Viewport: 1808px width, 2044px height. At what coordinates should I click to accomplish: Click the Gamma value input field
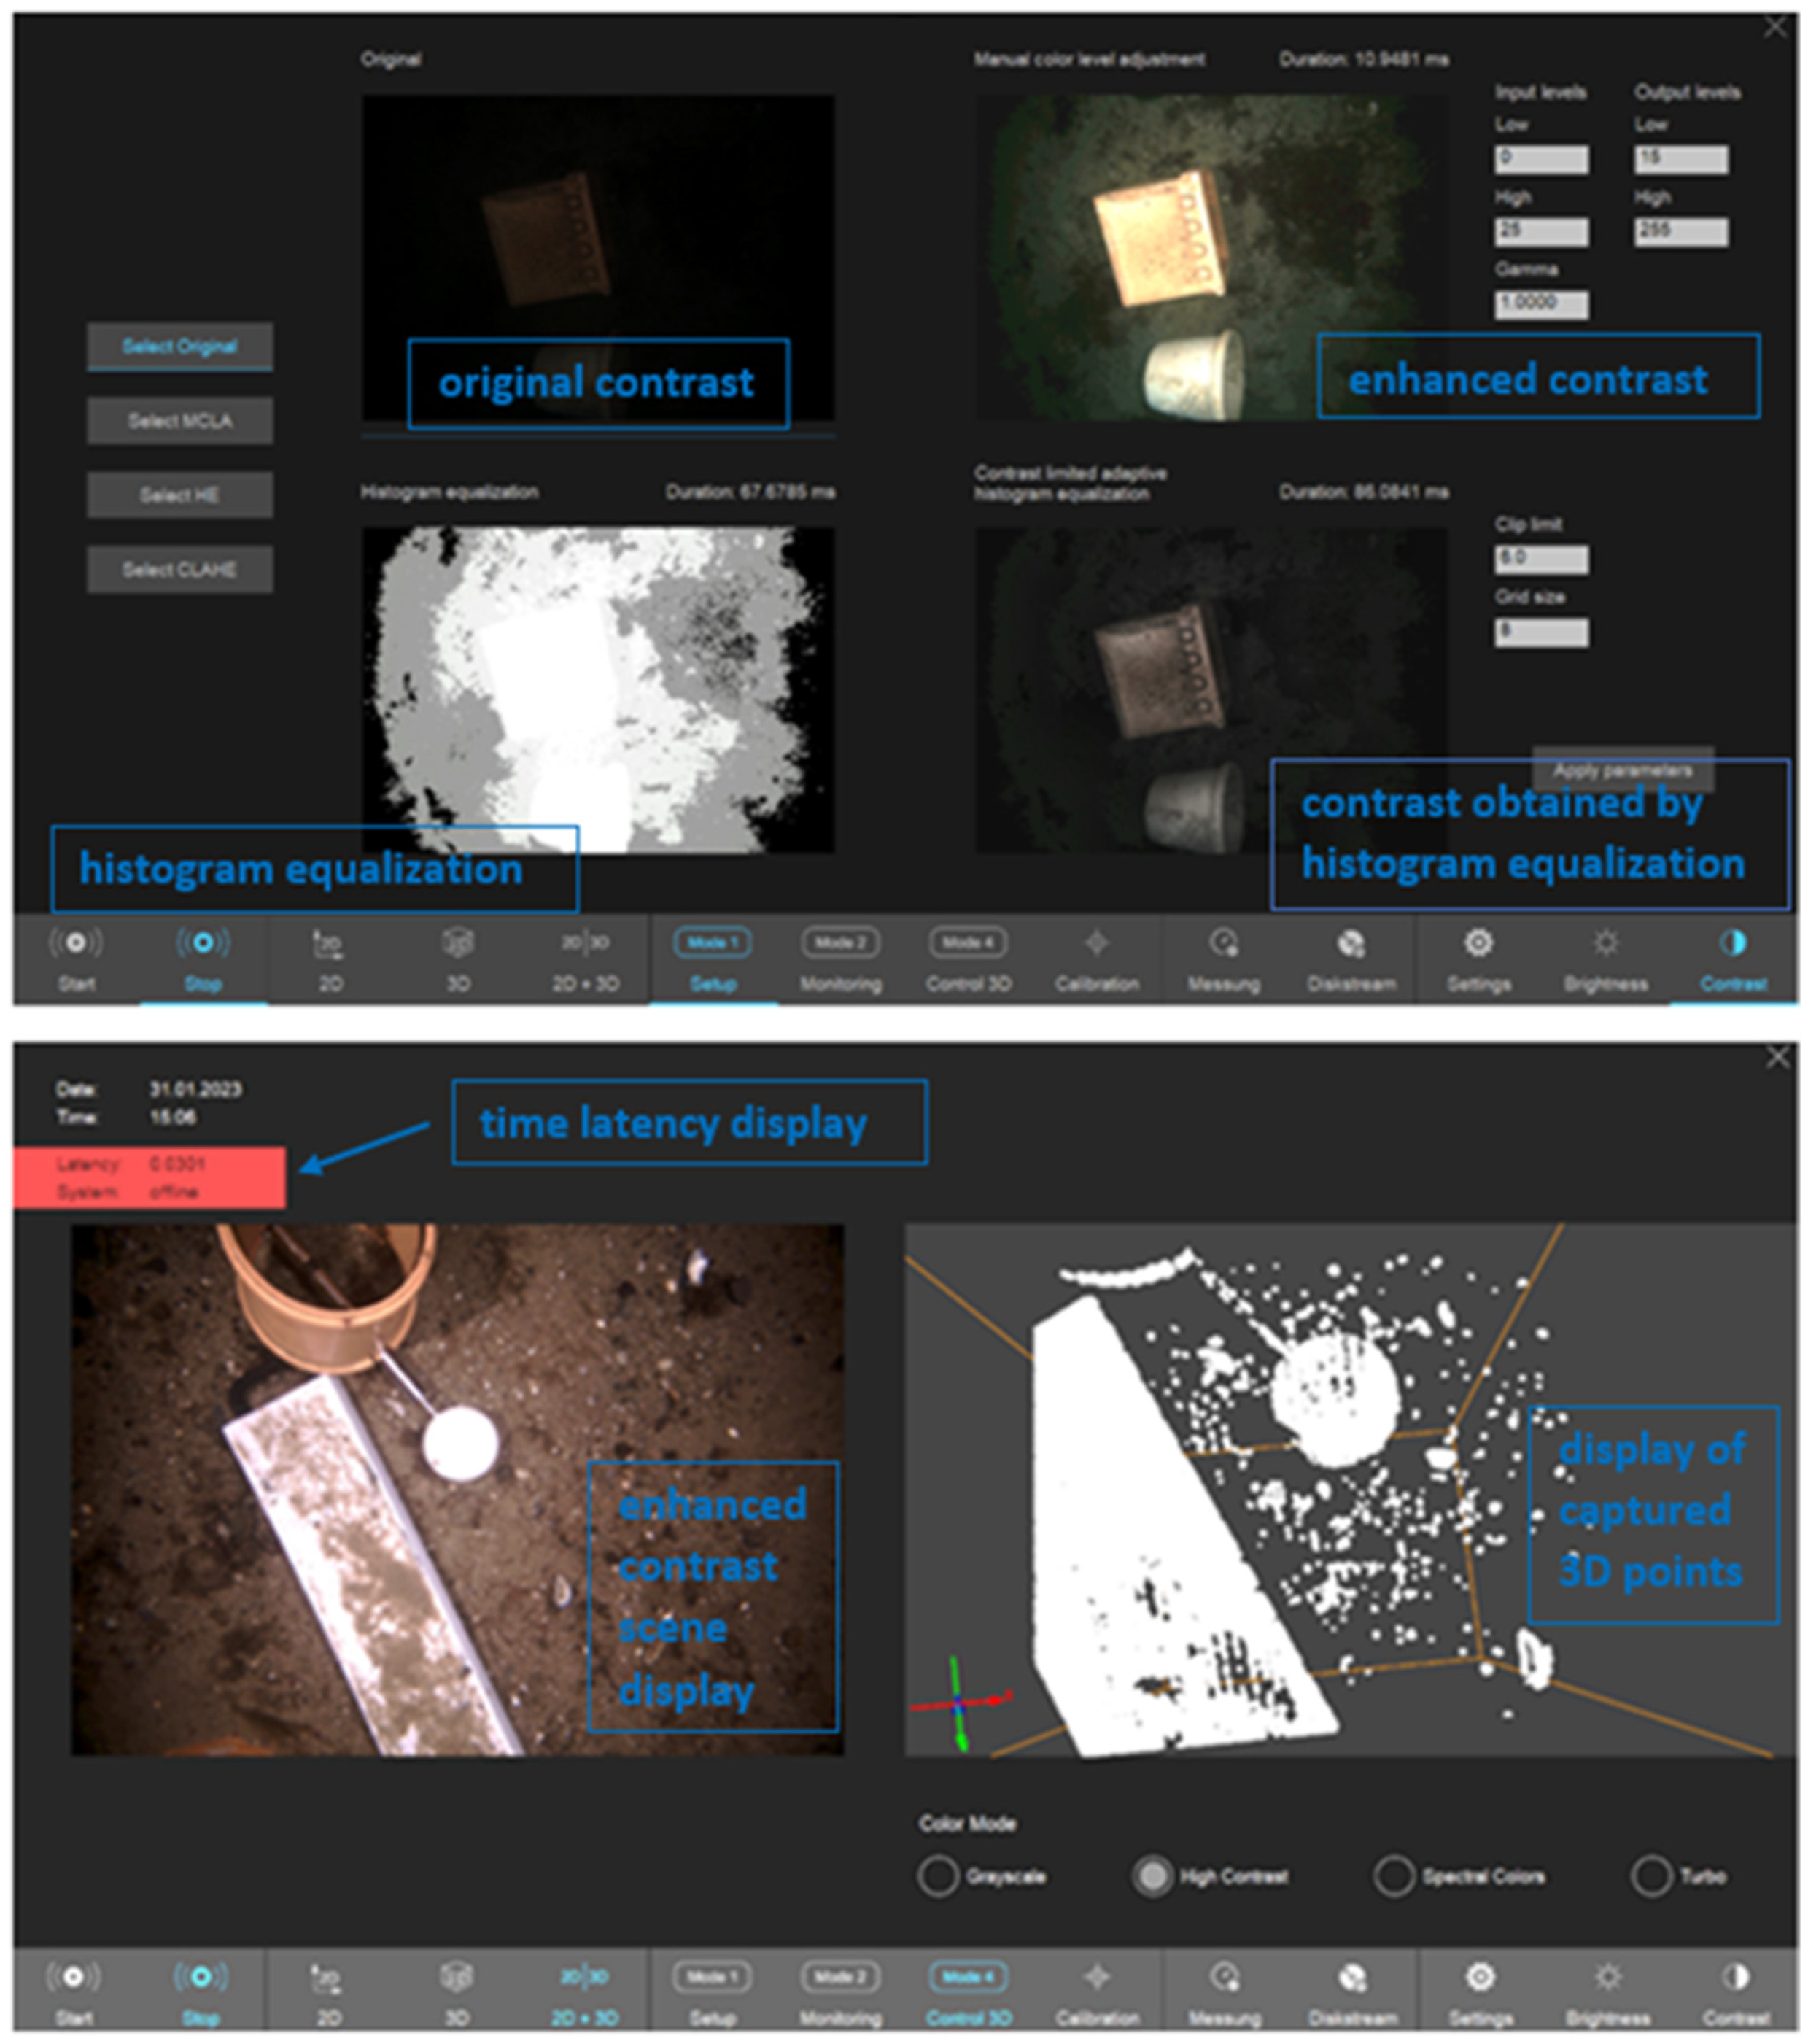coord(1540,304)
